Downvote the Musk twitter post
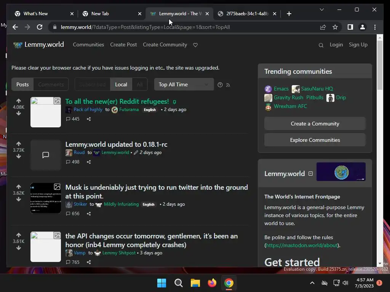This screenshot has width=390, height=292. pyautogui.click(x=19, y=199)
